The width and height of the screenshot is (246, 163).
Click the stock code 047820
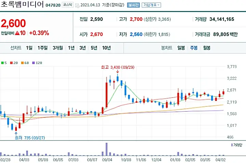pyautogui.click(x=53, y=5)
